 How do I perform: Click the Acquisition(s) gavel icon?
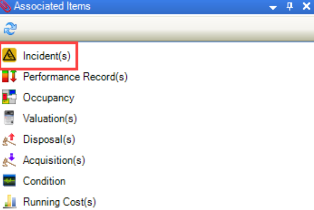tap(9, 160)
